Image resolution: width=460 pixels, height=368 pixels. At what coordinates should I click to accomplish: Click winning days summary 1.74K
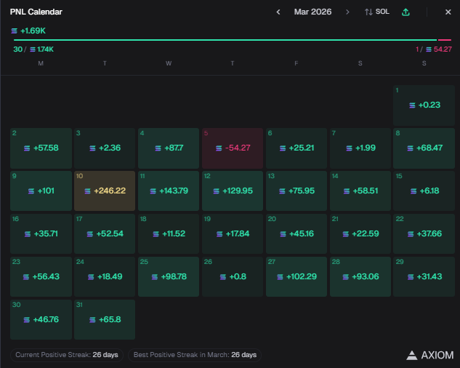pos(33,49)
